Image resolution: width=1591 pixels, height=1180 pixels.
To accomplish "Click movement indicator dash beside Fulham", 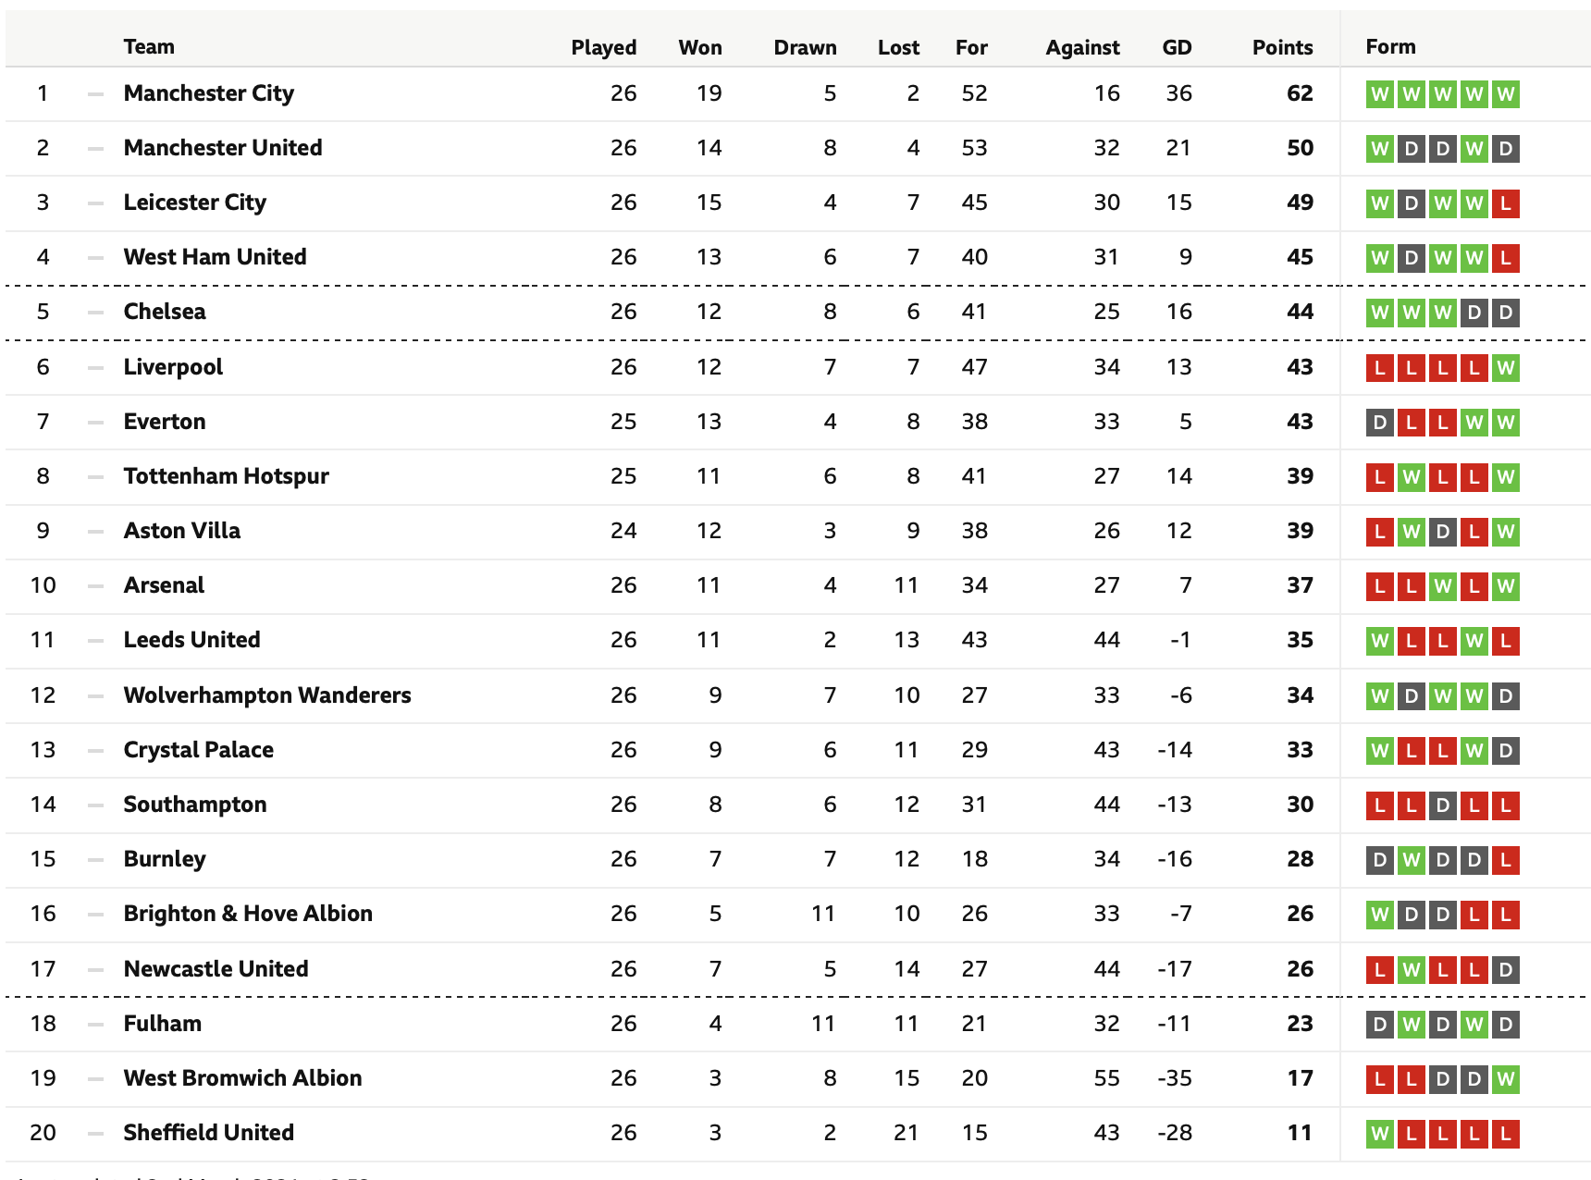I will click(x=95, y=1025).
